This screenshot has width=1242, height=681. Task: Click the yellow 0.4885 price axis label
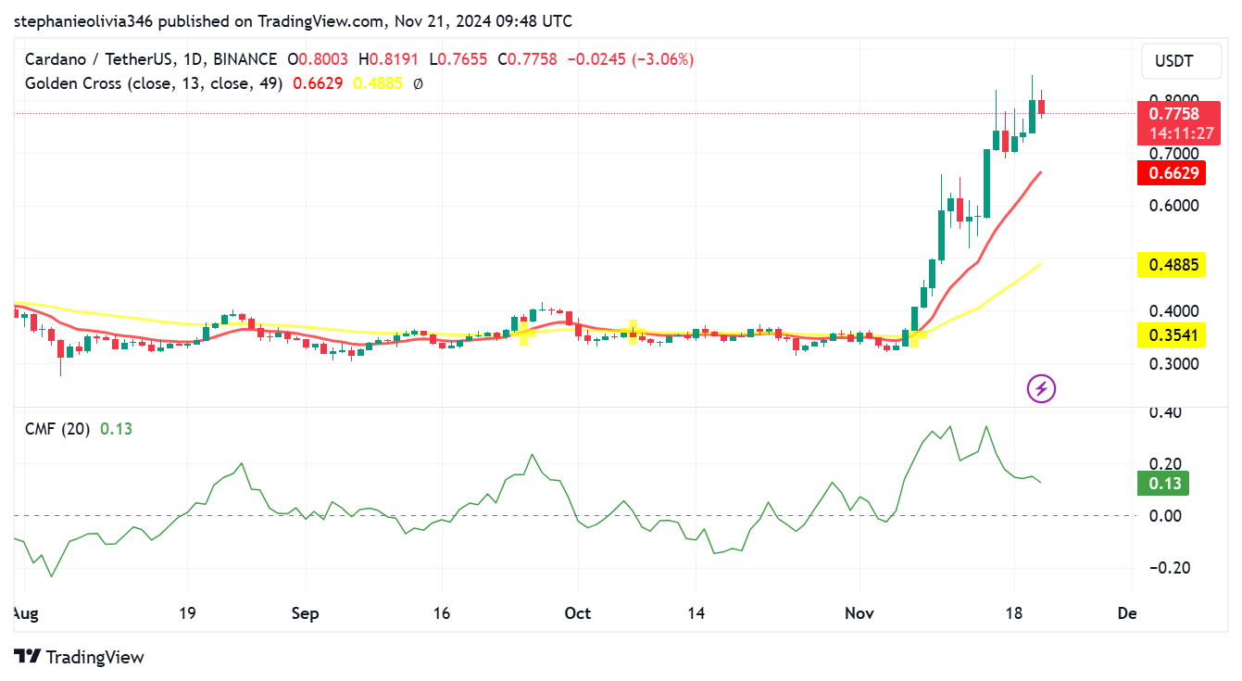(1173, 266)
